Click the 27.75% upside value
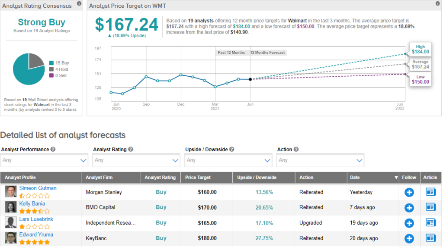443x247 pixels. pos(264,238)
